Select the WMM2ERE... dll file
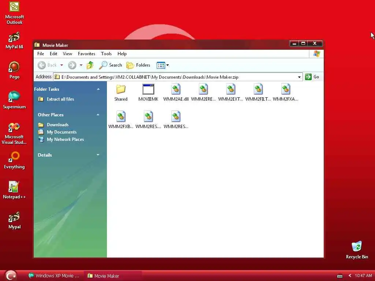The width and height of the screenshot is (375, 281). (x=203, y=93)
